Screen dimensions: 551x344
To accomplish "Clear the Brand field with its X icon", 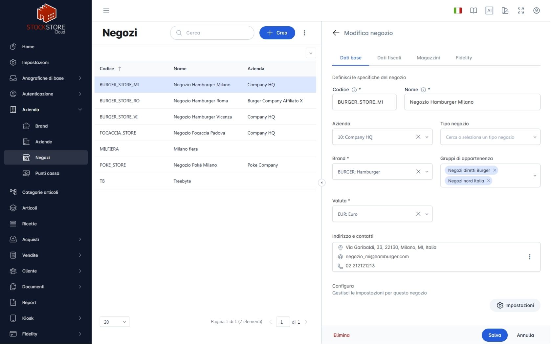I will pyautogui.click(x=418, y=172).
